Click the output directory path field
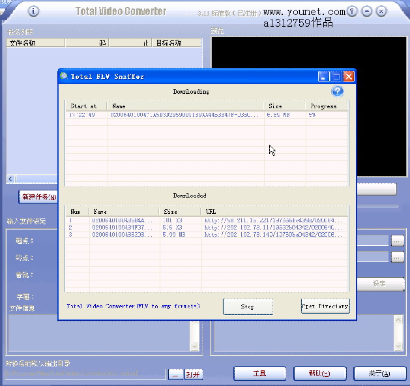This screenshot has width=410, height=386. [x=85, y=374]
